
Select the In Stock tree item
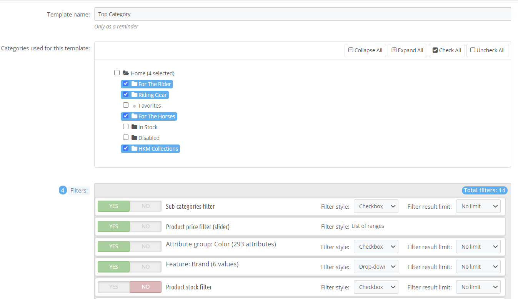pyautogui.click(x=148, y=127)
